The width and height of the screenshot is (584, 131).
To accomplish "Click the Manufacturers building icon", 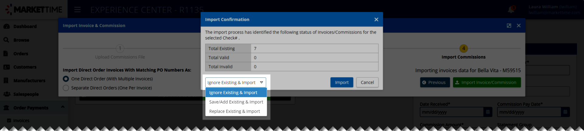I will 6,80.
